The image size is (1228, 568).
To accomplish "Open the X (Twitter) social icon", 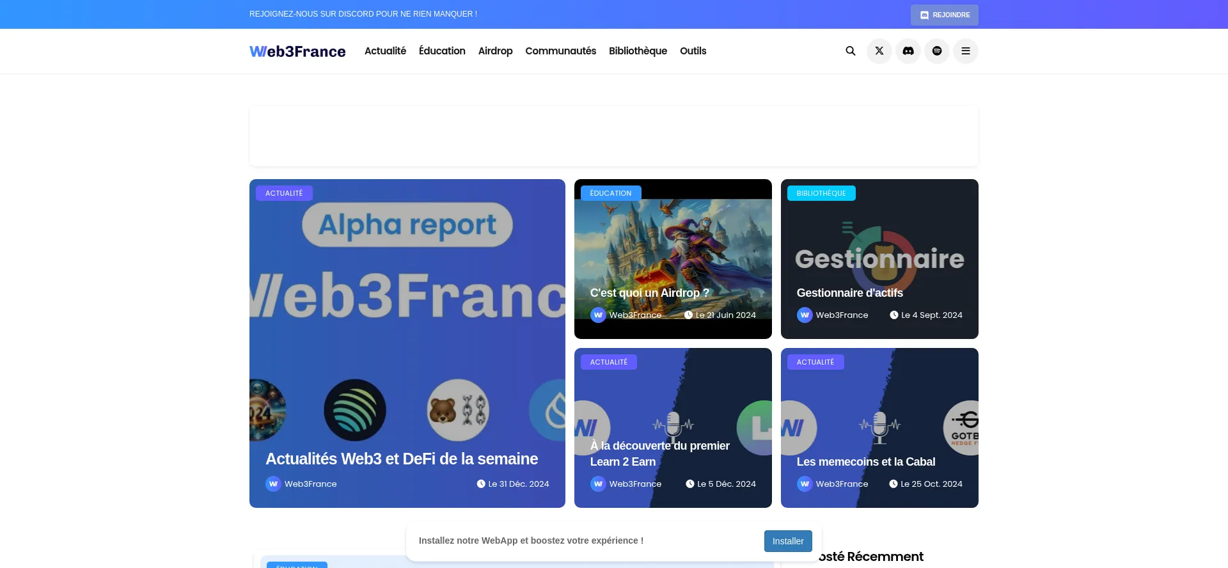I will click(x=879, y=51).
